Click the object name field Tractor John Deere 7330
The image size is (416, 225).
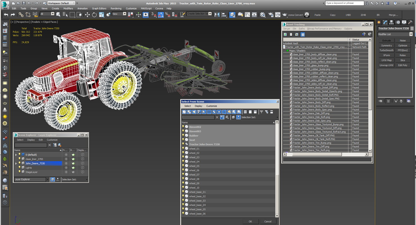pos(394,28)
